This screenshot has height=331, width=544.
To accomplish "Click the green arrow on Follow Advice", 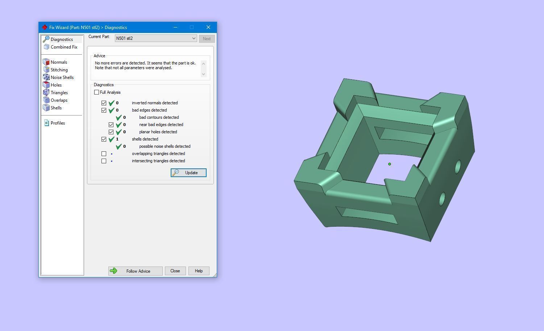I will point(113,271).
